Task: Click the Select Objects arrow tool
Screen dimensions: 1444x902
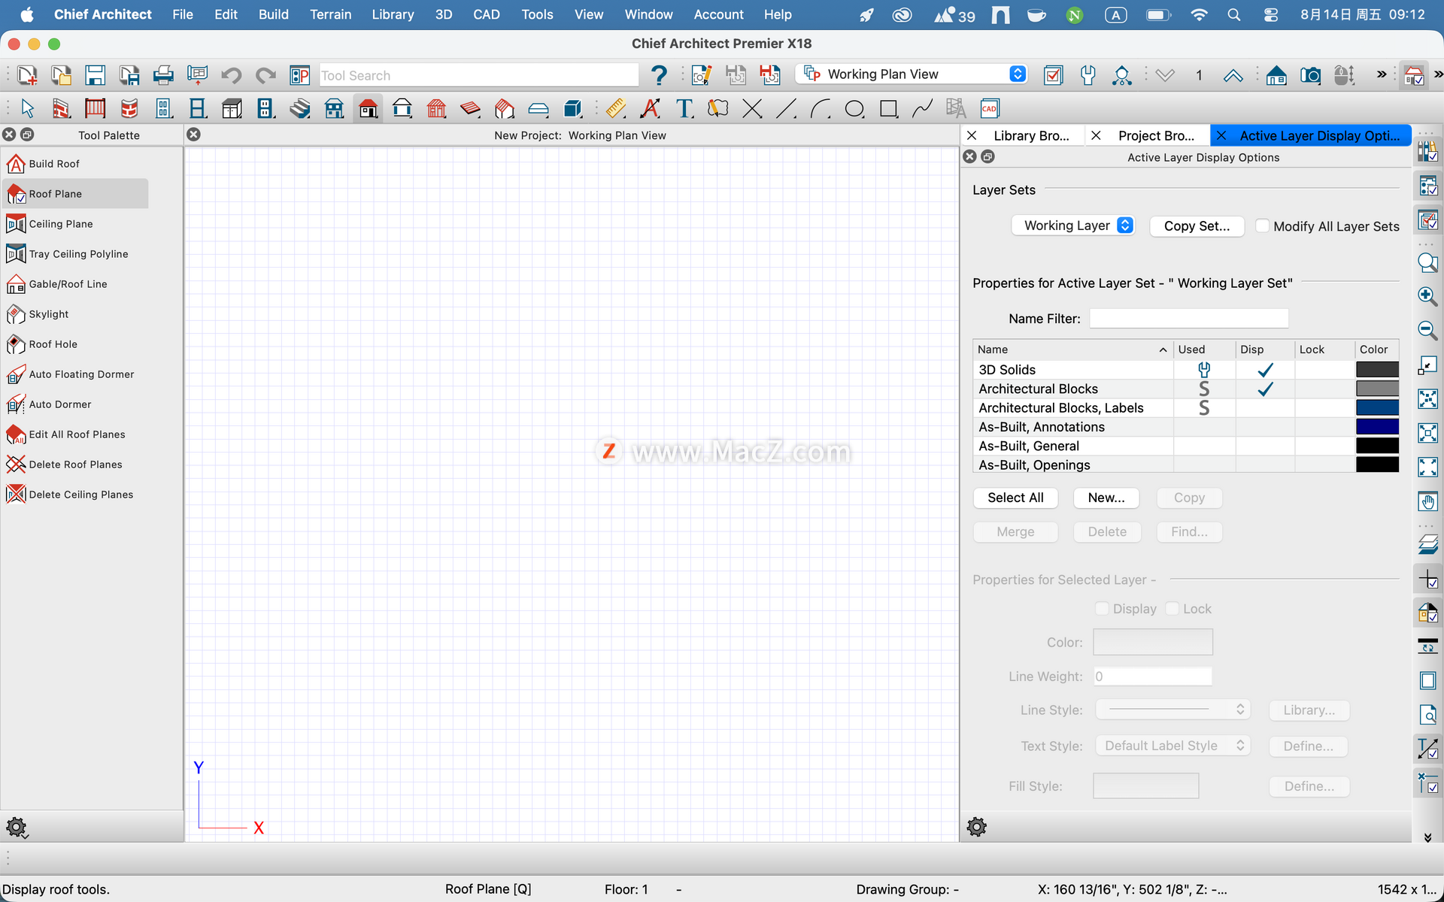Action: (28, 109)
